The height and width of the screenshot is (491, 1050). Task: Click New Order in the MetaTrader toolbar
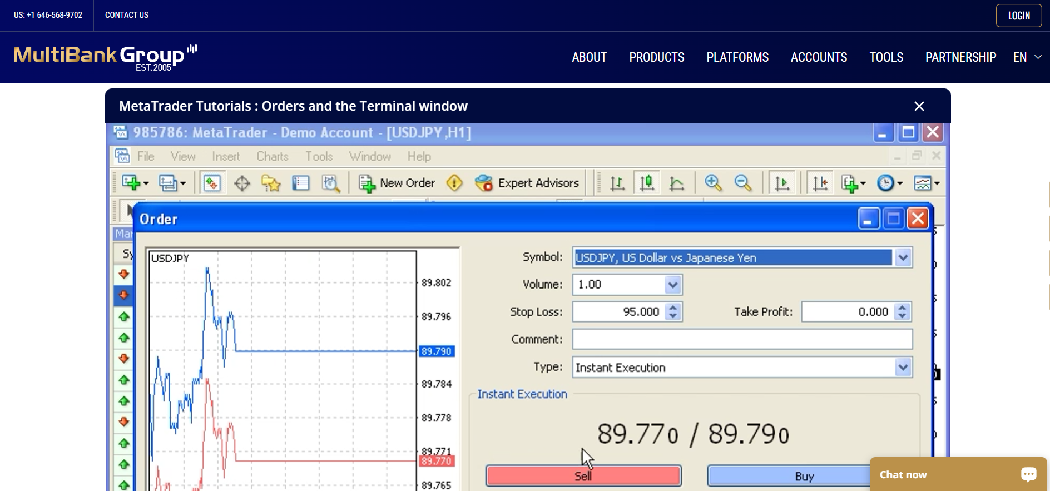[x=397, y=183]
